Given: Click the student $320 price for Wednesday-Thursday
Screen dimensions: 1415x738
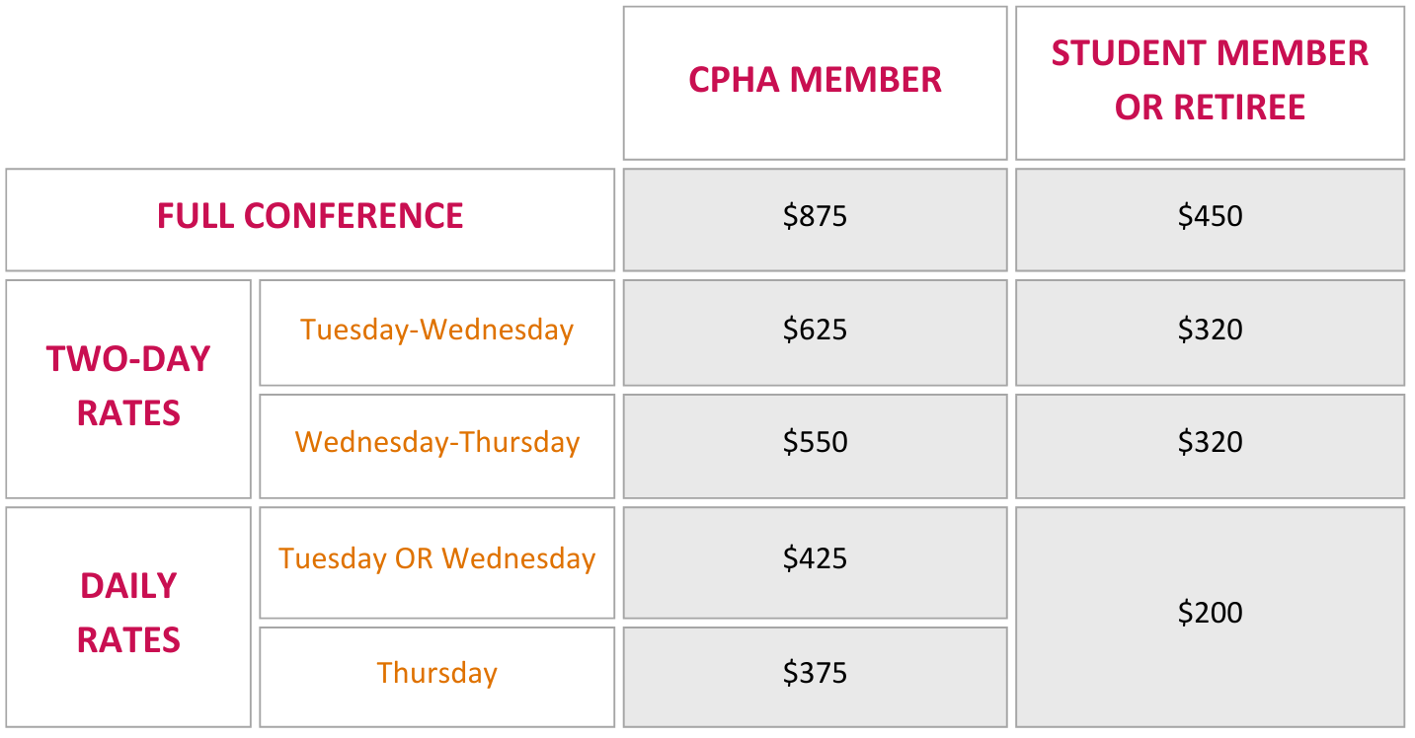Looking at the screenshot, I should click(1210, 446).
